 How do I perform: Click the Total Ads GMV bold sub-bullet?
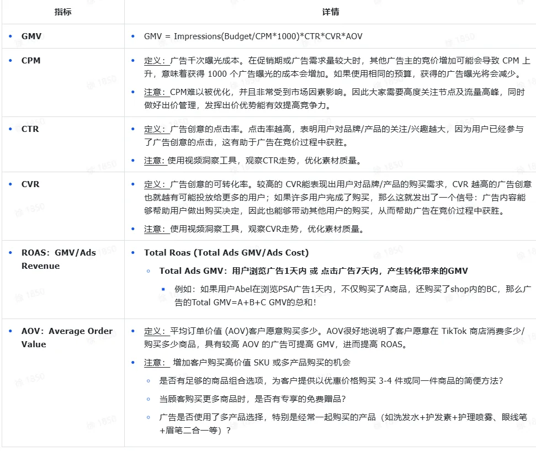click(x=314, y=271)
